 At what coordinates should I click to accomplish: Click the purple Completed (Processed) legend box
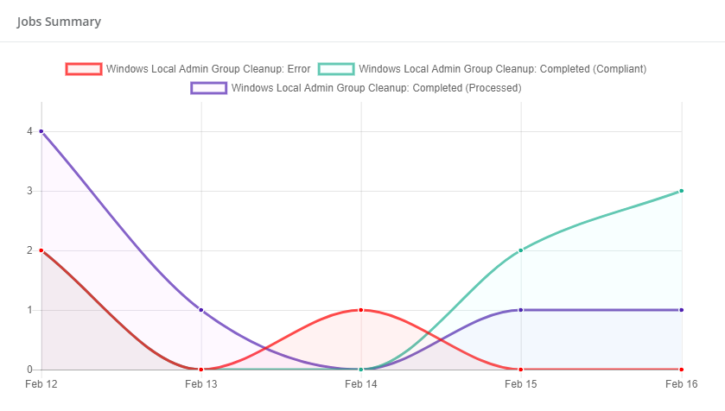coord(209,87)
